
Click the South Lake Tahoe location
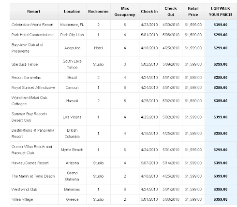click(x=72, y=64)
